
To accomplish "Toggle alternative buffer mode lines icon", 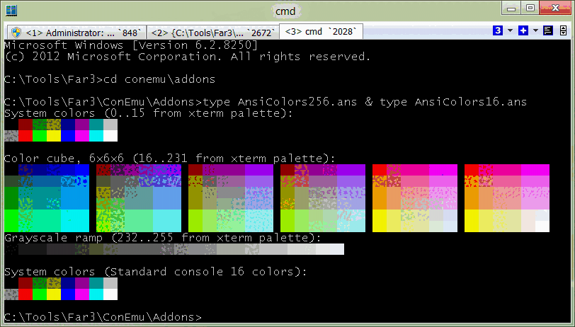I will click(548, 30).
